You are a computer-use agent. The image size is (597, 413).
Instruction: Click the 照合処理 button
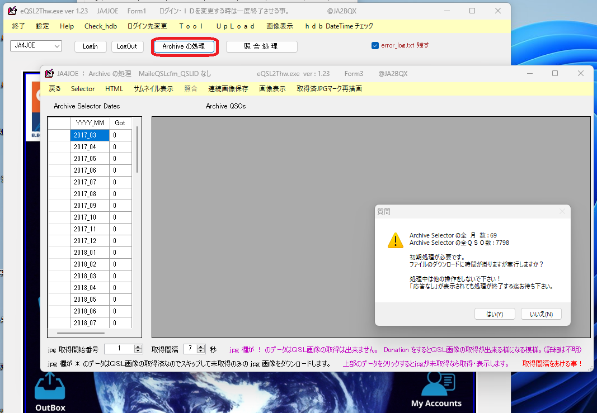coord(261,46)
